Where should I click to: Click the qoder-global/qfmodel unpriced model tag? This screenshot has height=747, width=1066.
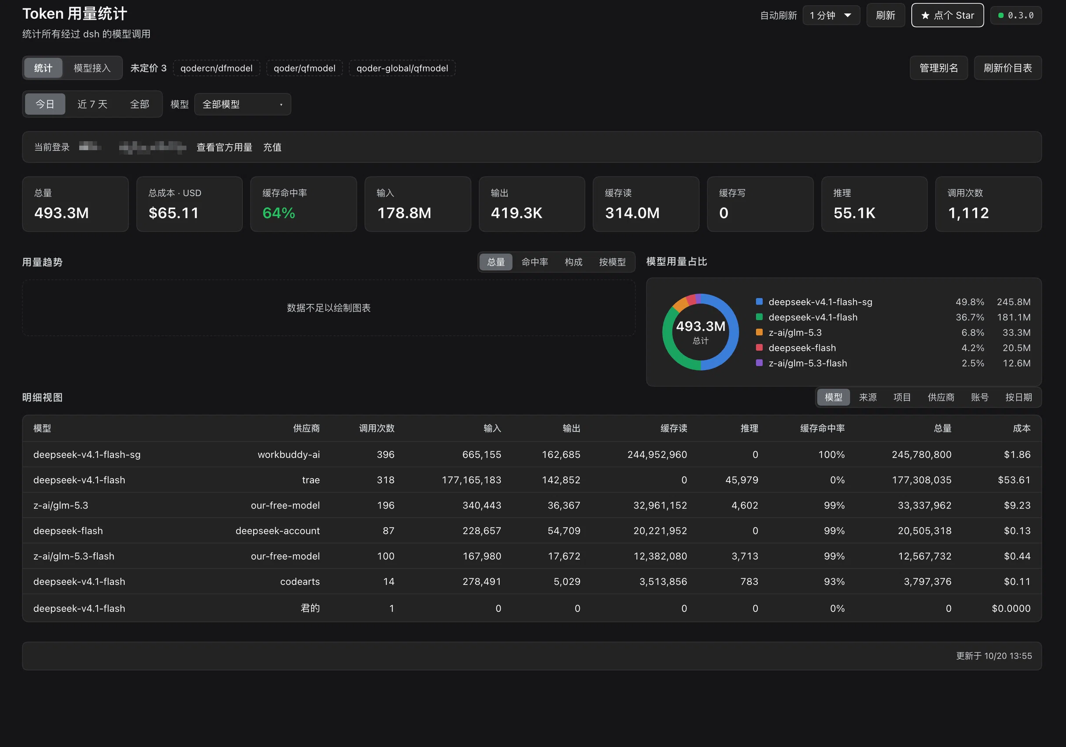pyautogui.click(x=402, y=68)
